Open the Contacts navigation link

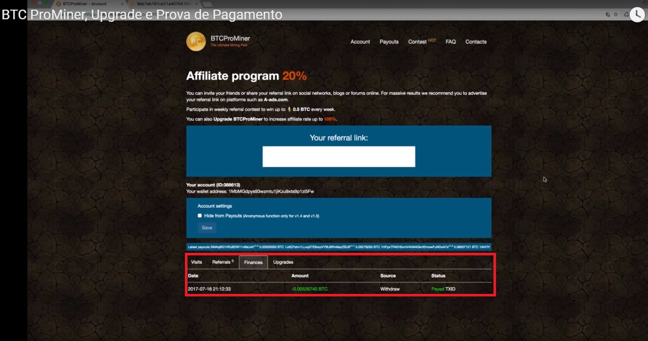click(476, 42)
